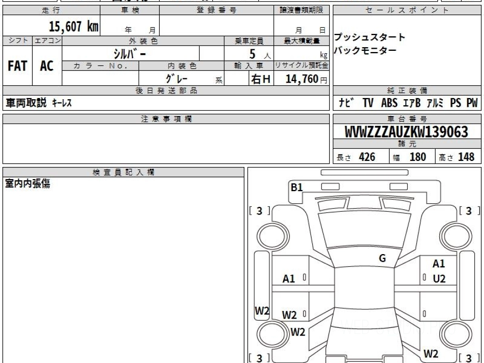Click the 長さ label
484x363 pixels.
coord(344,158)
